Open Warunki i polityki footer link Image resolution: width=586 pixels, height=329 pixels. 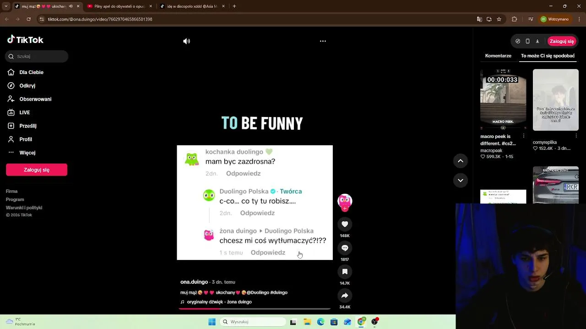(24, 208)
